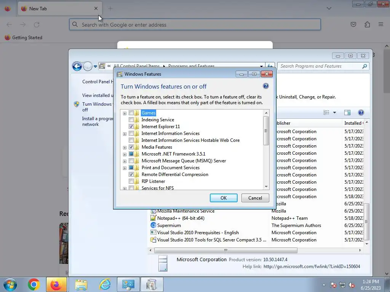Enable the Games feature checkbox
390x292 pixels.
pyautogui.click(x=131, y=113)
